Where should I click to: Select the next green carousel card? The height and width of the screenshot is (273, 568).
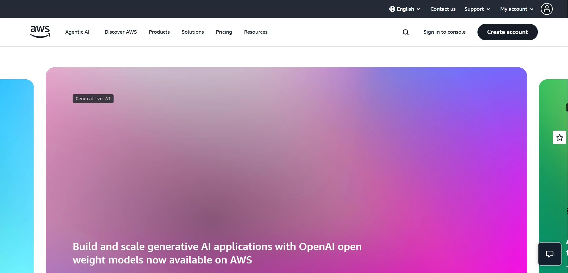553,176
